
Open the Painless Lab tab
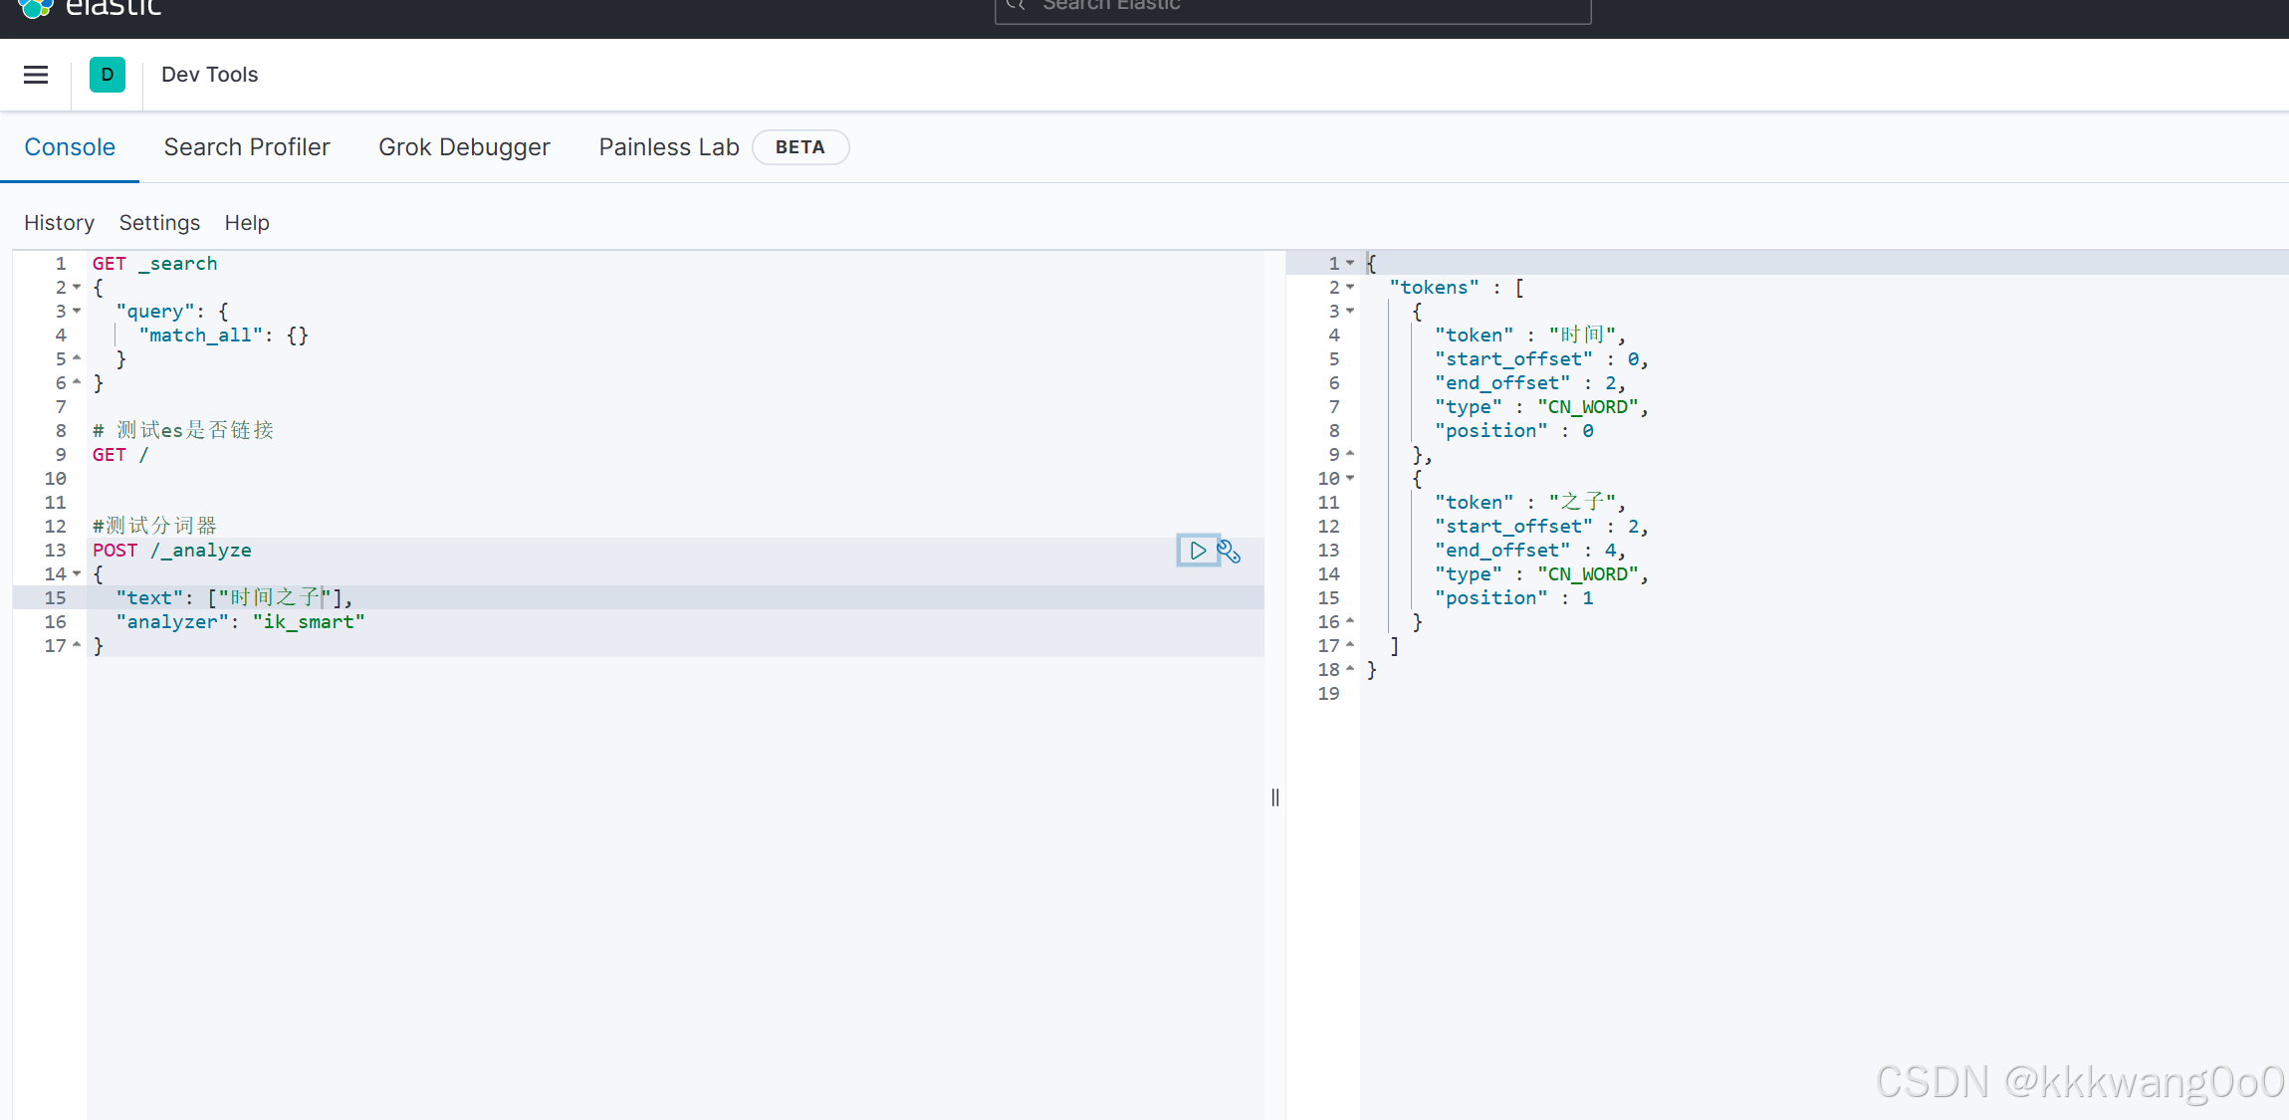click(x=669, y=147)
